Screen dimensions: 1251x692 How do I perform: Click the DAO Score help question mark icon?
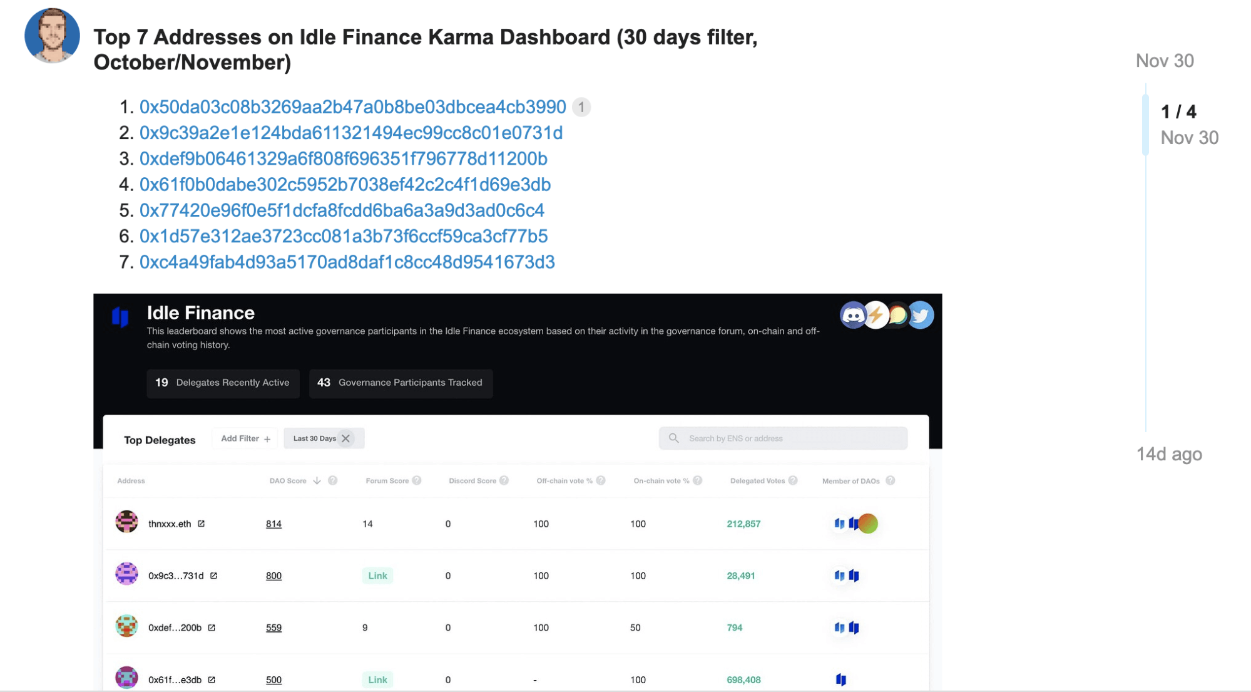point(332,480)
